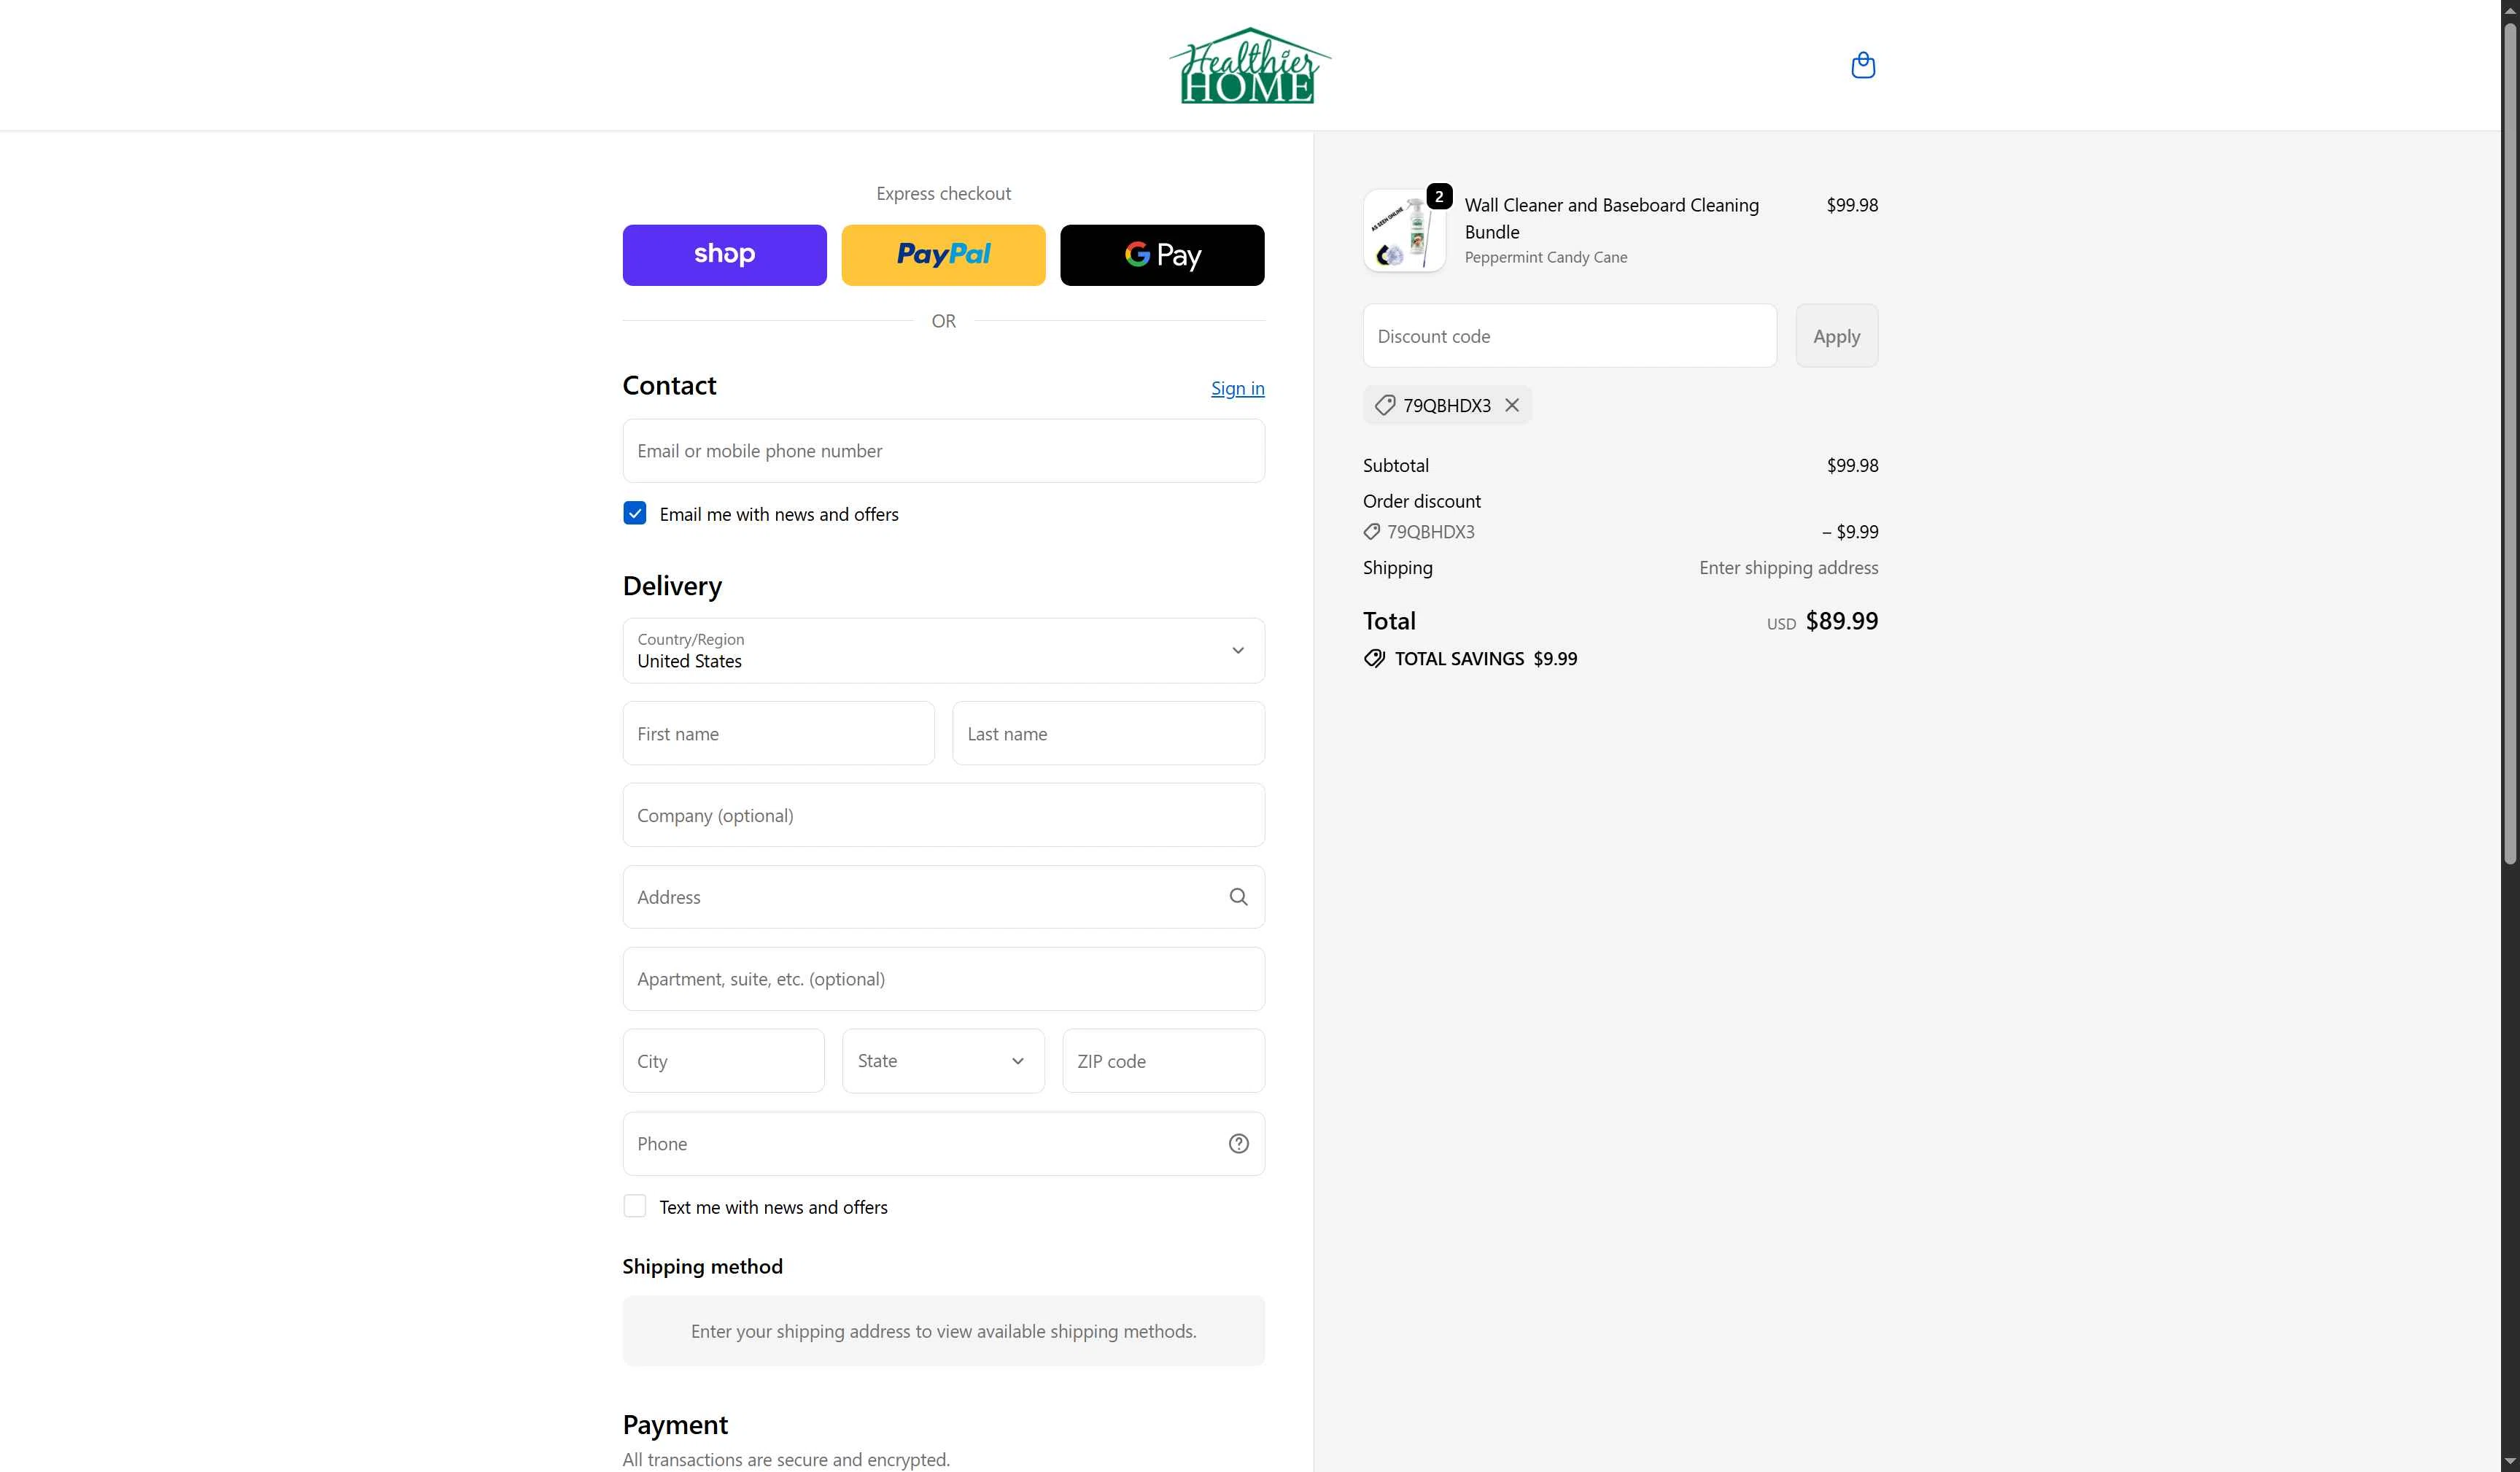This screenshot has height=1472, width=2520.
Task: Click the Email or mobile phone field
Action: (x=942, y=450)
